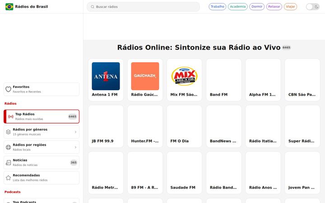The width and height of the screenshot is (325, 203).
Task: Click the 365 badge in Notícias
Action: coord(74,162)
